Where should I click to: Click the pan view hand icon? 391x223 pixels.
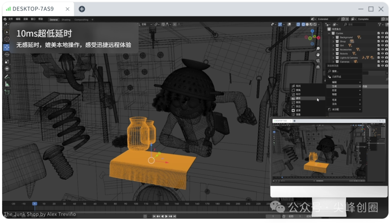318,55
